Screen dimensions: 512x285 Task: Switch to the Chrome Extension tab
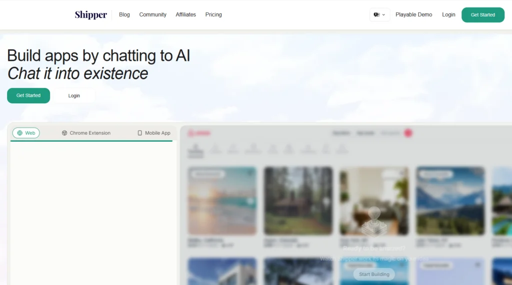tap(86, 133)
